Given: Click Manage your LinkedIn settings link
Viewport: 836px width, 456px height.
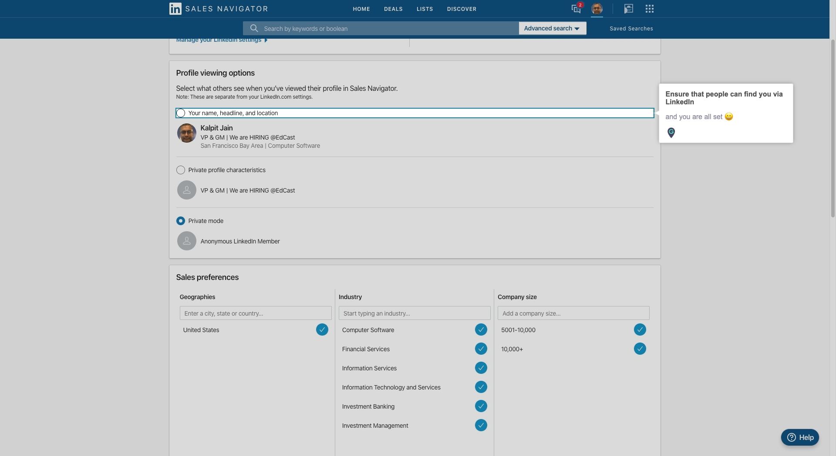Looking at the screenshot, I should pyautogui.click(x=222, y=40).
